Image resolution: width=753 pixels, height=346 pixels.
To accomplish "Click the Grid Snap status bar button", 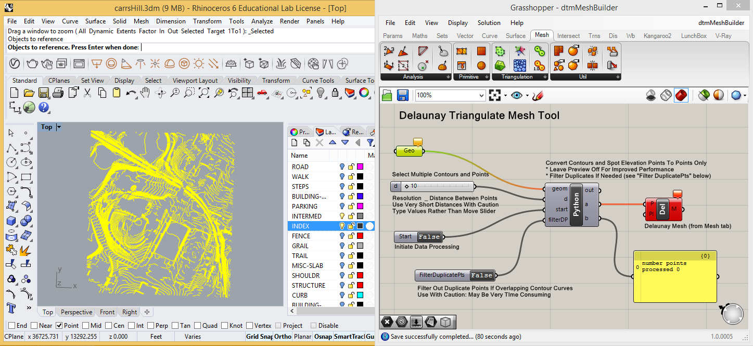I will (x=260, y=337).
